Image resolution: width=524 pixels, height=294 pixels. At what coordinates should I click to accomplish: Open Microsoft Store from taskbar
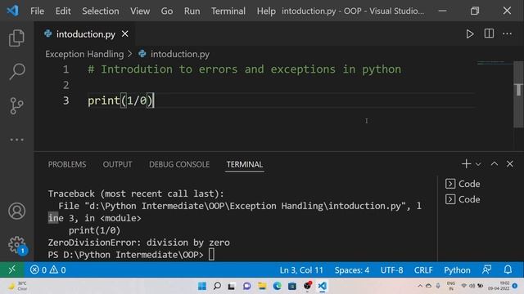point(292,286)
